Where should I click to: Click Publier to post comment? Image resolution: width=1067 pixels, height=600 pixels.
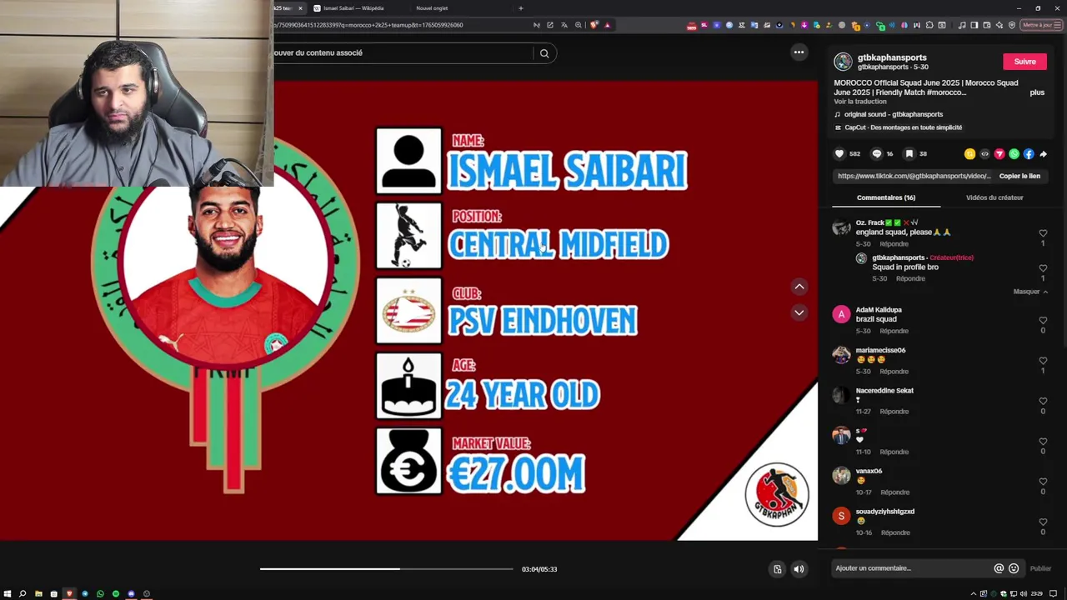pyautogui.click(x=1040, y=568)
